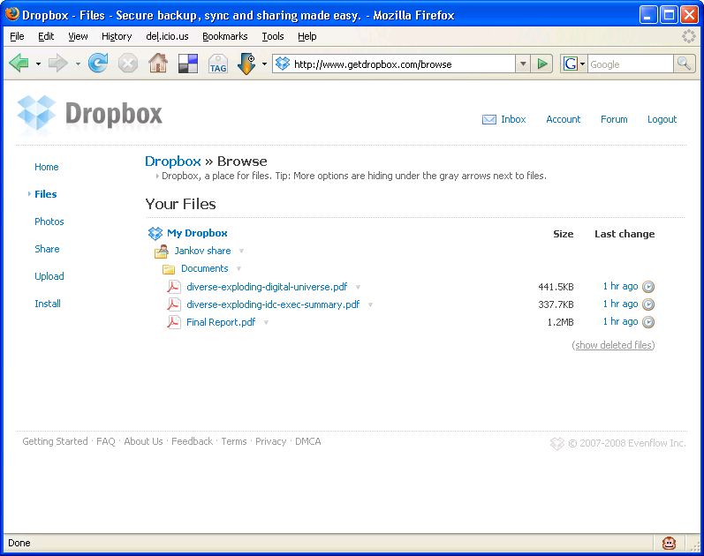Open the Feedback footer link
The width and height of the screenshot is (704, 556).
pyautogui.click(x=193, y=441)
